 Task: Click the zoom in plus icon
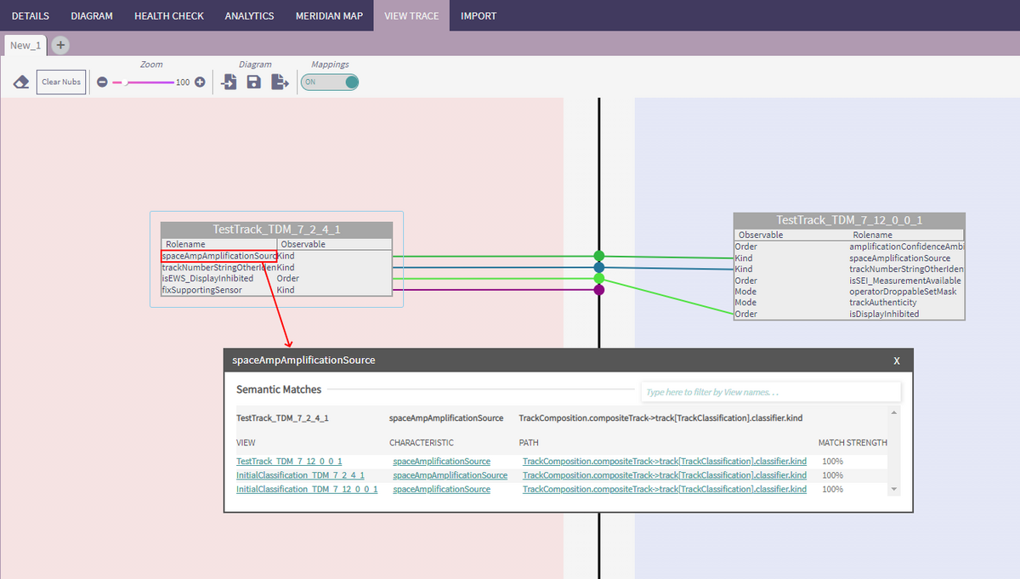(x=200, y=82)
